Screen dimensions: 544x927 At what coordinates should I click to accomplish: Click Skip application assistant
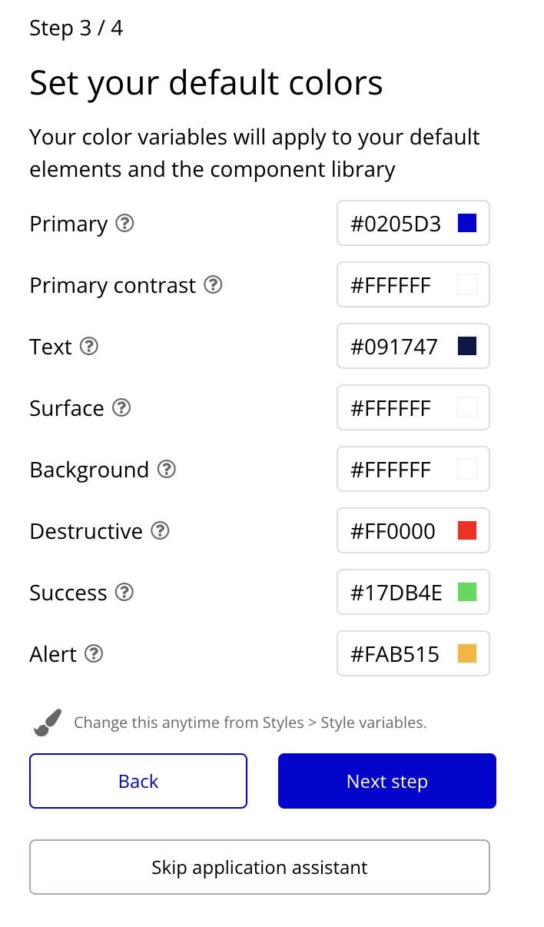pos(260,867)
